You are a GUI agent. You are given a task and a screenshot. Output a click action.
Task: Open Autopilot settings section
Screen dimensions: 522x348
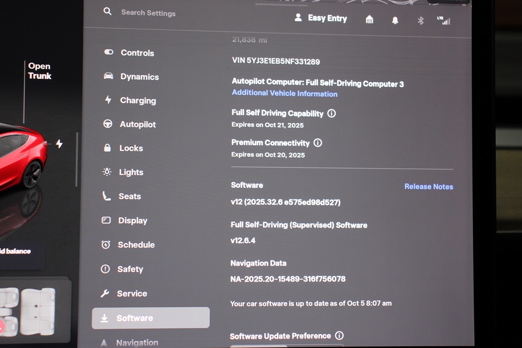(x=137, y=124)
